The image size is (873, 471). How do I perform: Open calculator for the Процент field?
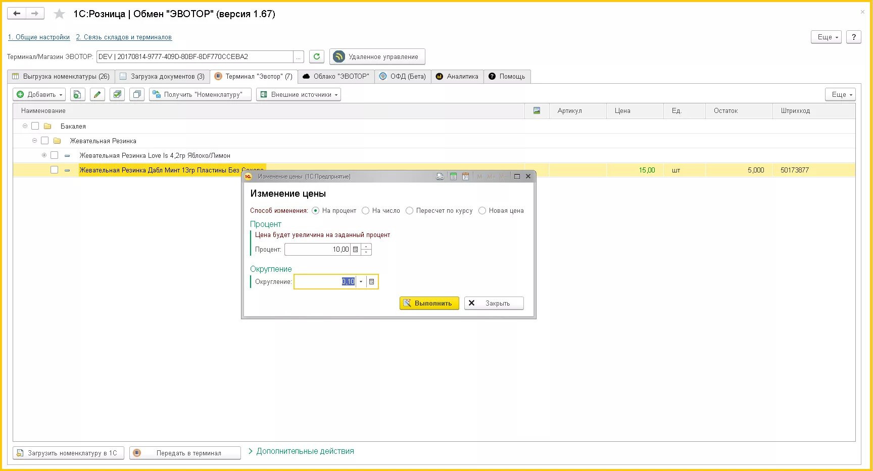[356, 249]
